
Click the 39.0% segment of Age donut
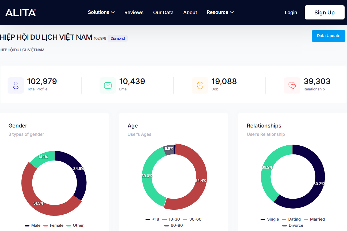(x=147, y=176)
